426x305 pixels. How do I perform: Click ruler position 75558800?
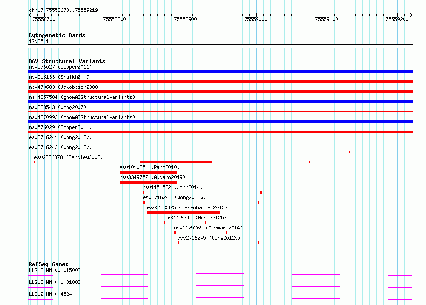click(x=115, y=19)
